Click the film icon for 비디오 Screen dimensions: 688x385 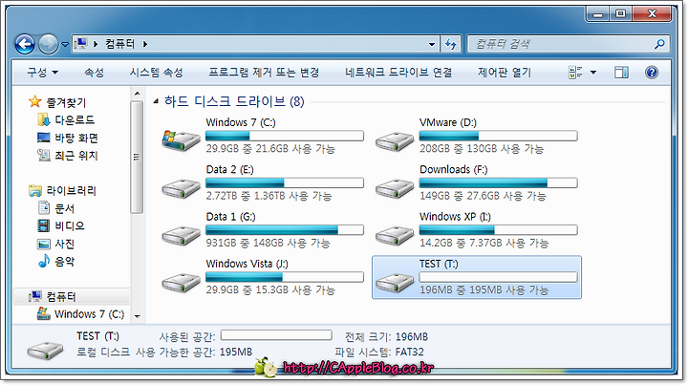[43, 225]
